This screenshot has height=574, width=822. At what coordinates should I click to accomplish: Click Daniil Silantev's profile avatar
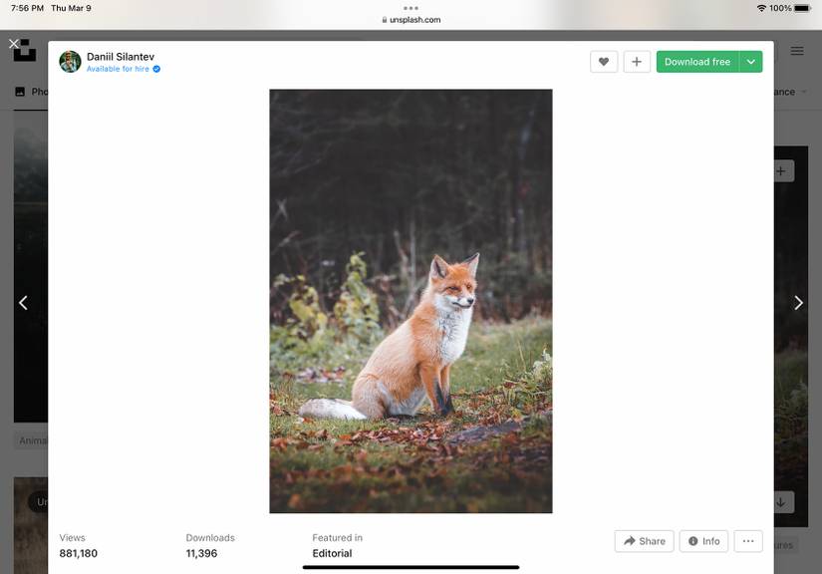tap(70, 61)
